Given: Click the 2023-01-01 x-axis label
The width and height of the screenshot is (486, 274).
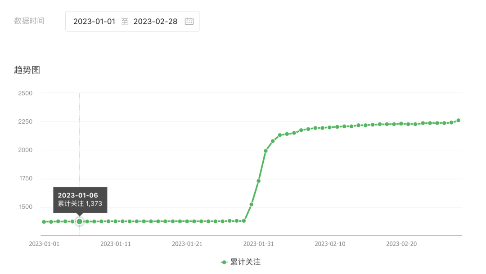Looking at the screenshot, I should pyautogui.click(x=44, y=244).
